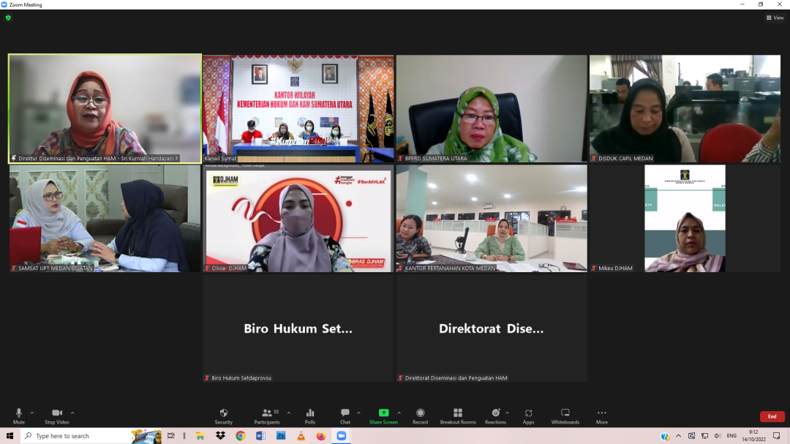The image size is (790, 444).
Task: Open the Reactions menu
Action: tap(495, 415)
